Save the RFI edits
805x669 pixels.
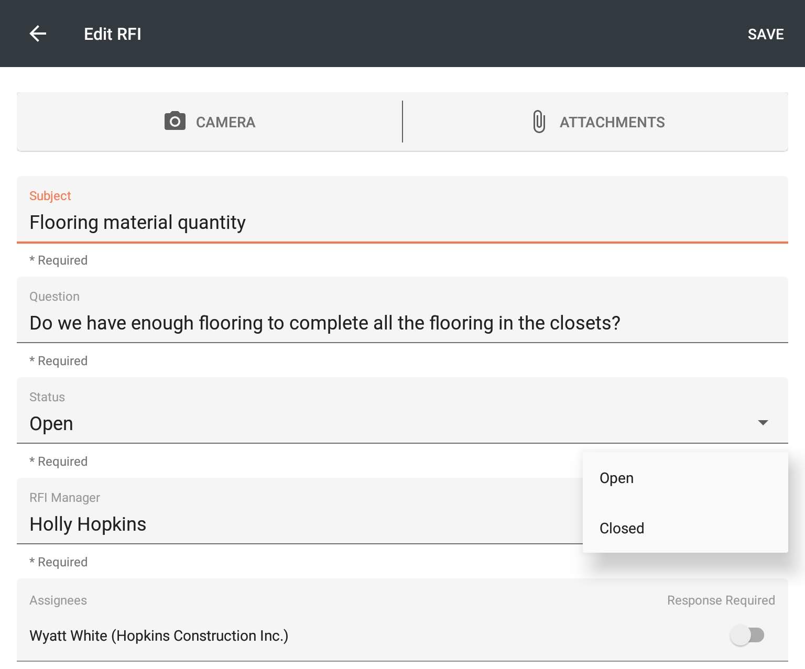click(x=765, y=34)
